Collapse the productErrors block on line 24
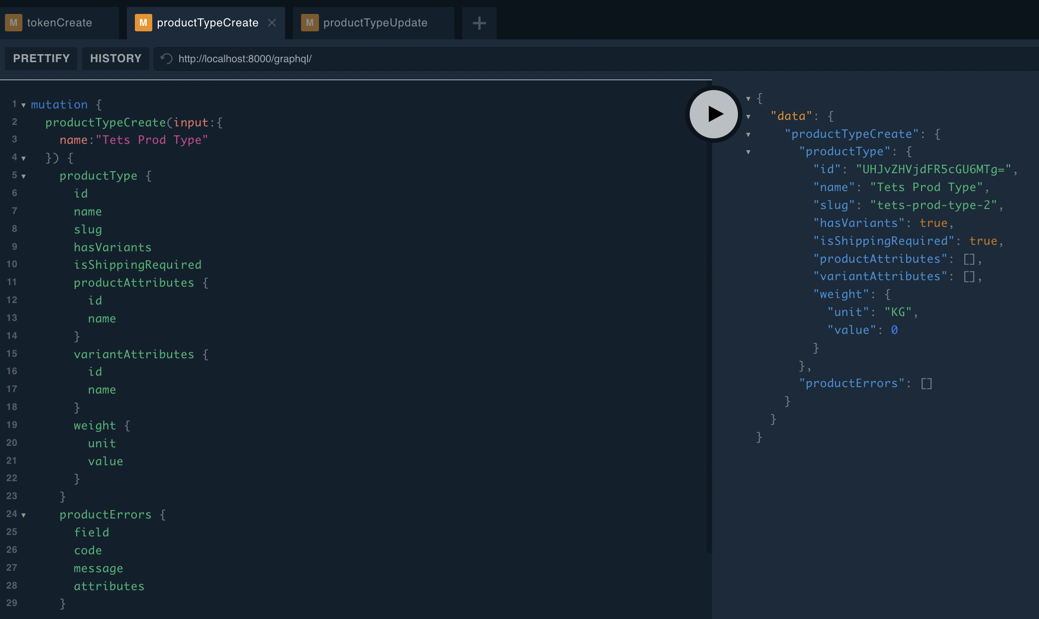The width and height of the screenshot is (1039, 619). pyautogui.click(x=23, y=515)
